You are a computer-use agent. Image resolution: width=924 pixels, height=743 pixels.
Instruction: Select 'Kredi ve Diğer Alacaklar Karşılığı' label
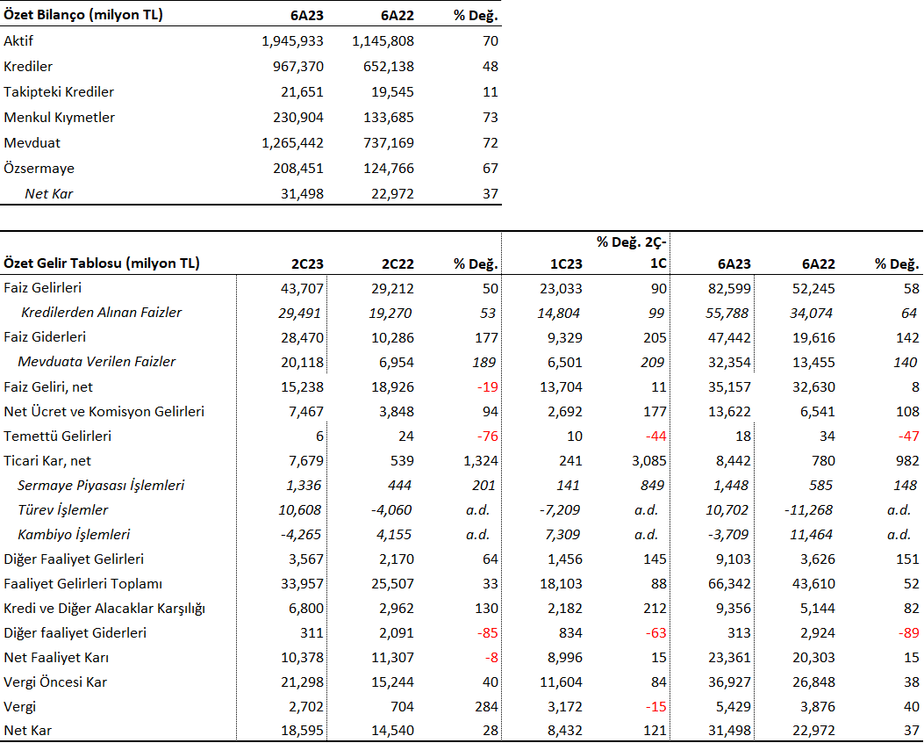tap(104, 609)
